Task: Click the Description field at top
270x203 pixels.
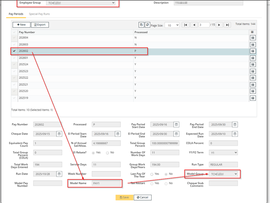Action: [x=208, y=3]
